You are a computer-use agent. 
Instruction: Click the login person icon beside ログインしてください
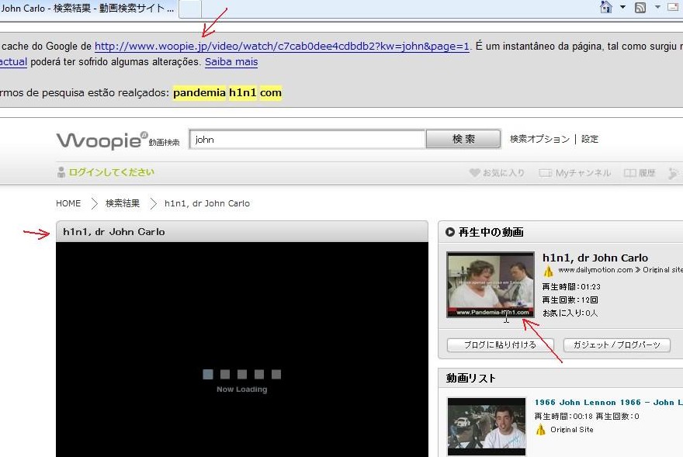point(61,172)
